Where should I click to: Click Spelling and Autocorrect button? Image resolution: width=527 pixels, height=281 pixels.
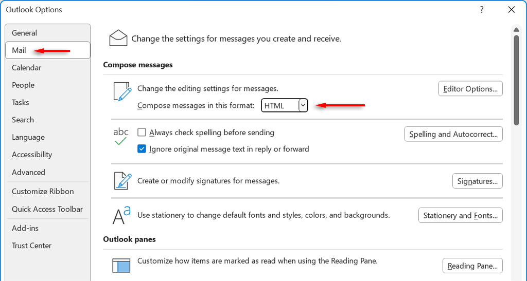tap(453, 134)
